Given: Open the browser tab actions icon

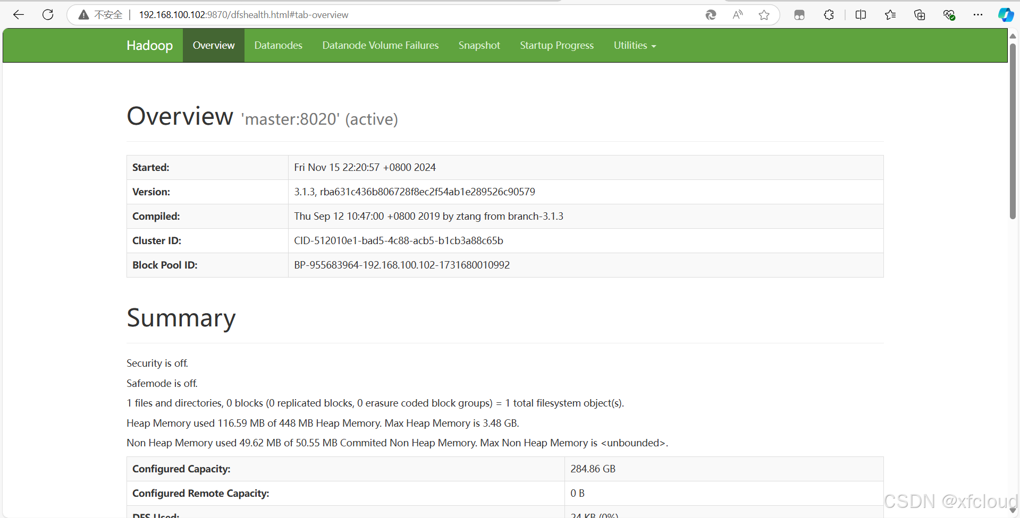Looking at the screenshot, I should click(799, 15).
